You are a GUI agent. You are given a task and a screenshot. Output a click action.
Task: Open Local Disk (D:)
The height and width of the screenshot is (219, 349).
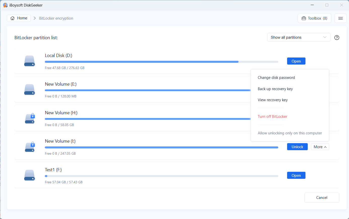pyautogui.click(x=296, y=61)
